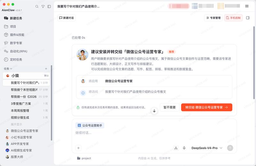The width and height of the screenshot is (256, 166).
Task: Select the 小猿 default agent
Action: click(26, 75)
